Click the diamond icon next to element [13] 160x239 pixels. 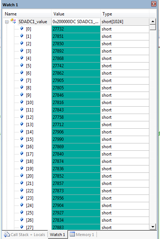click(x=22, y=124)
